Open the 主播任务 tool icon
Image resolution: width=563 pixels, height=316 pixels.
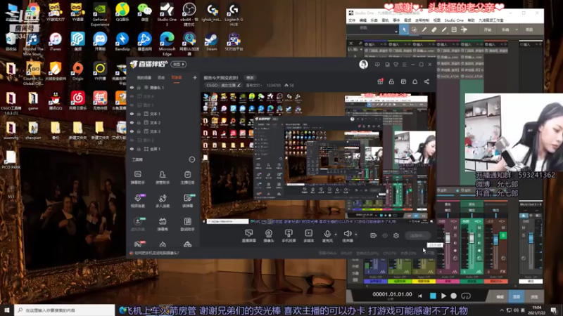(x=187, y=178)
